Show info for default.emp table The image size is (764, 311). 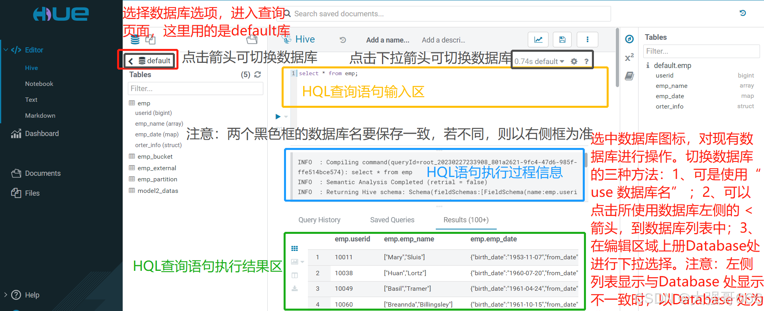pos(648,65)
